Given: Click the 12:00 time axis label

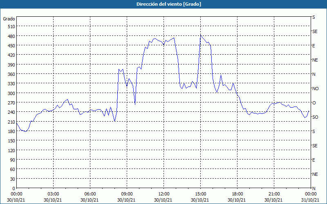Looking at the screenshot, I should (164, 194).
